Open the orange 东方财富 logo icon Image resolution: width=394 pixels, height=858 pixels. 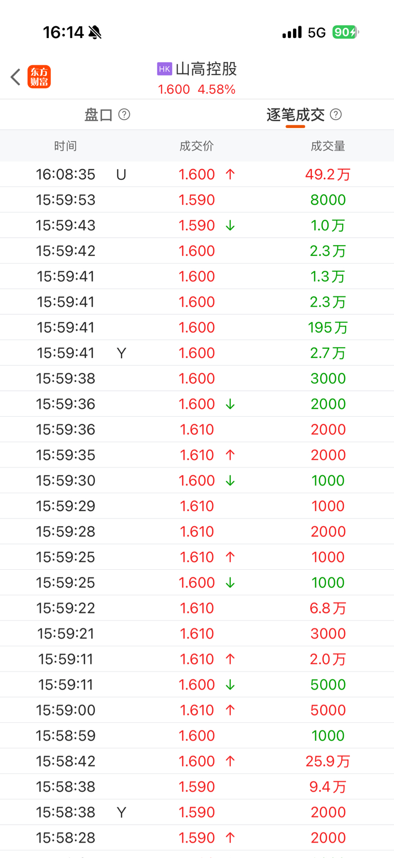click(39, 77)
